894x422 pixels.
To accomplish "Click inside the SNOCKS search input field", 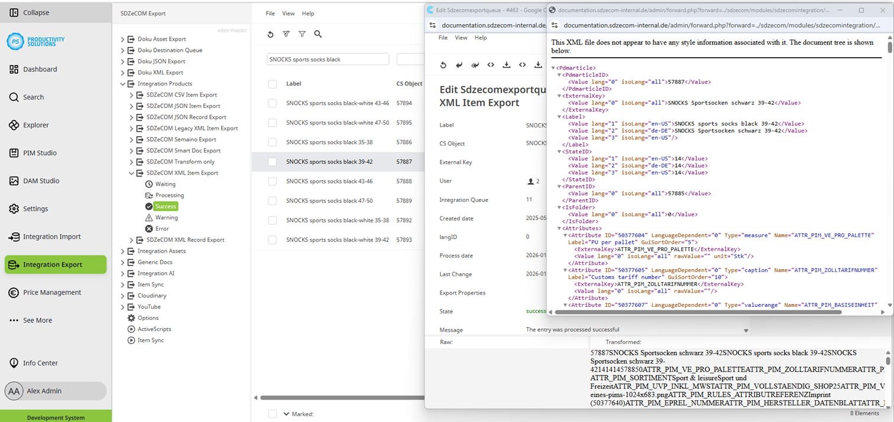I will [x=328, y=59].
